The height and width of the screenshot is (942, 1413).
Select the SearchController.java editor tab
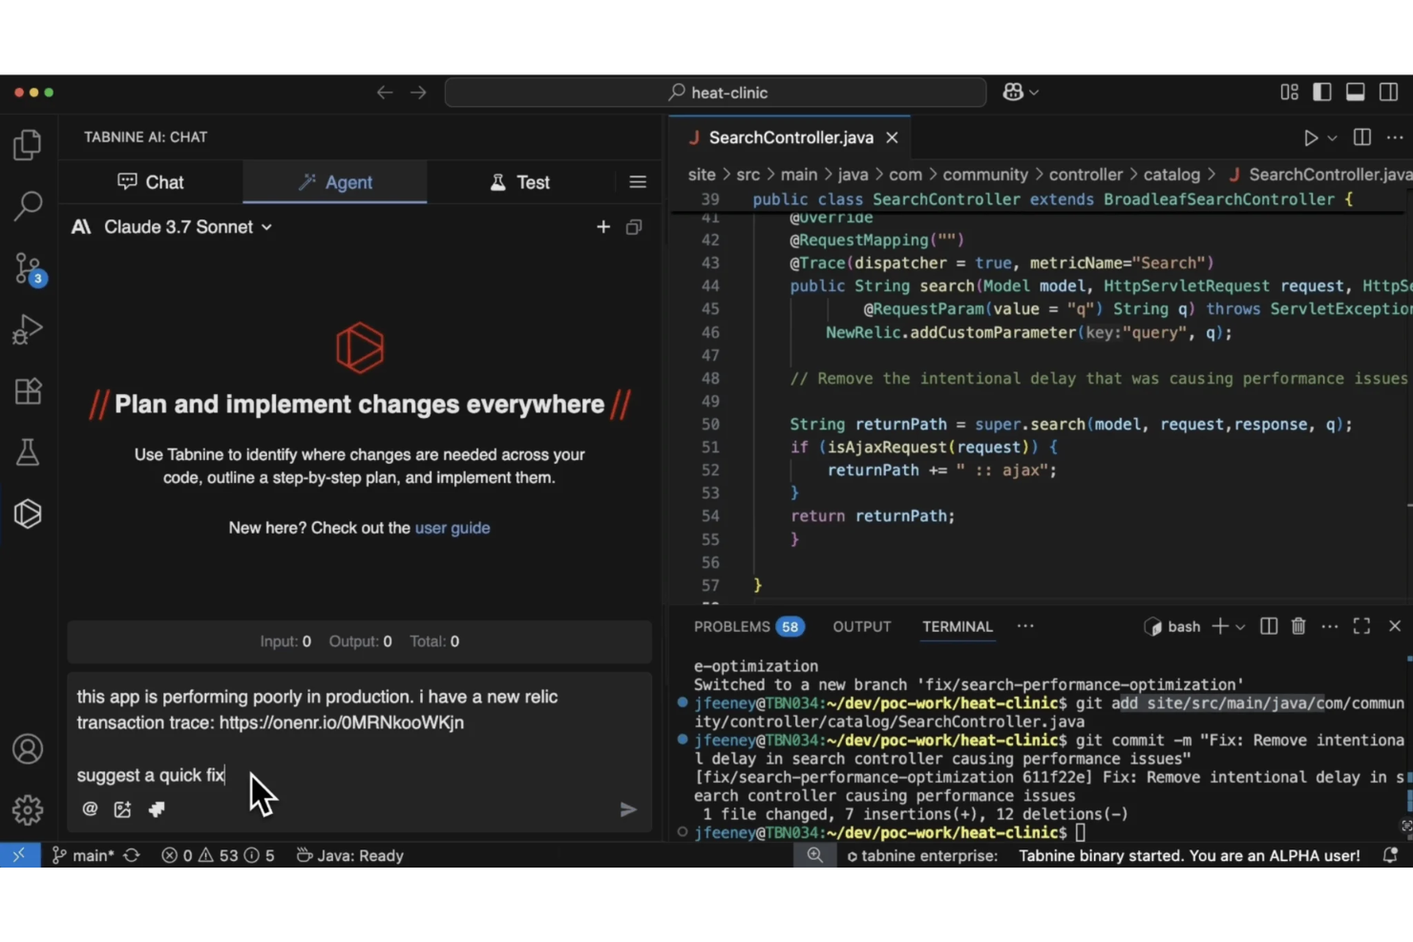[791, 137]
